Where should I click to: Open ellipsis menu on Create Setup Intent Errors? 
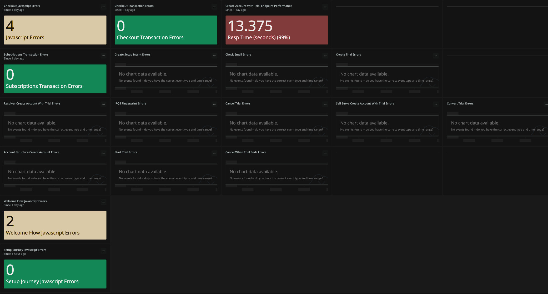[214, 56]
